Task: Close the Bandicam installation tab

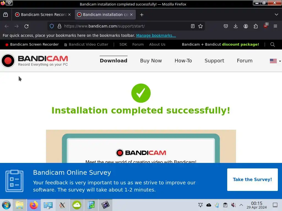Action: (131, 15)
